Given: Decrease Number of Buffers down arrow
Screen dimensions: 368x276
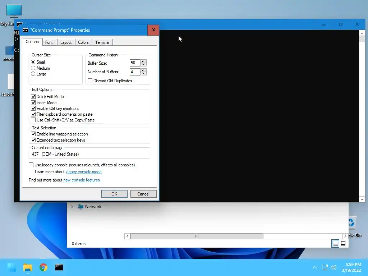Looking at the screenshot, I should [x=143, y=73].
